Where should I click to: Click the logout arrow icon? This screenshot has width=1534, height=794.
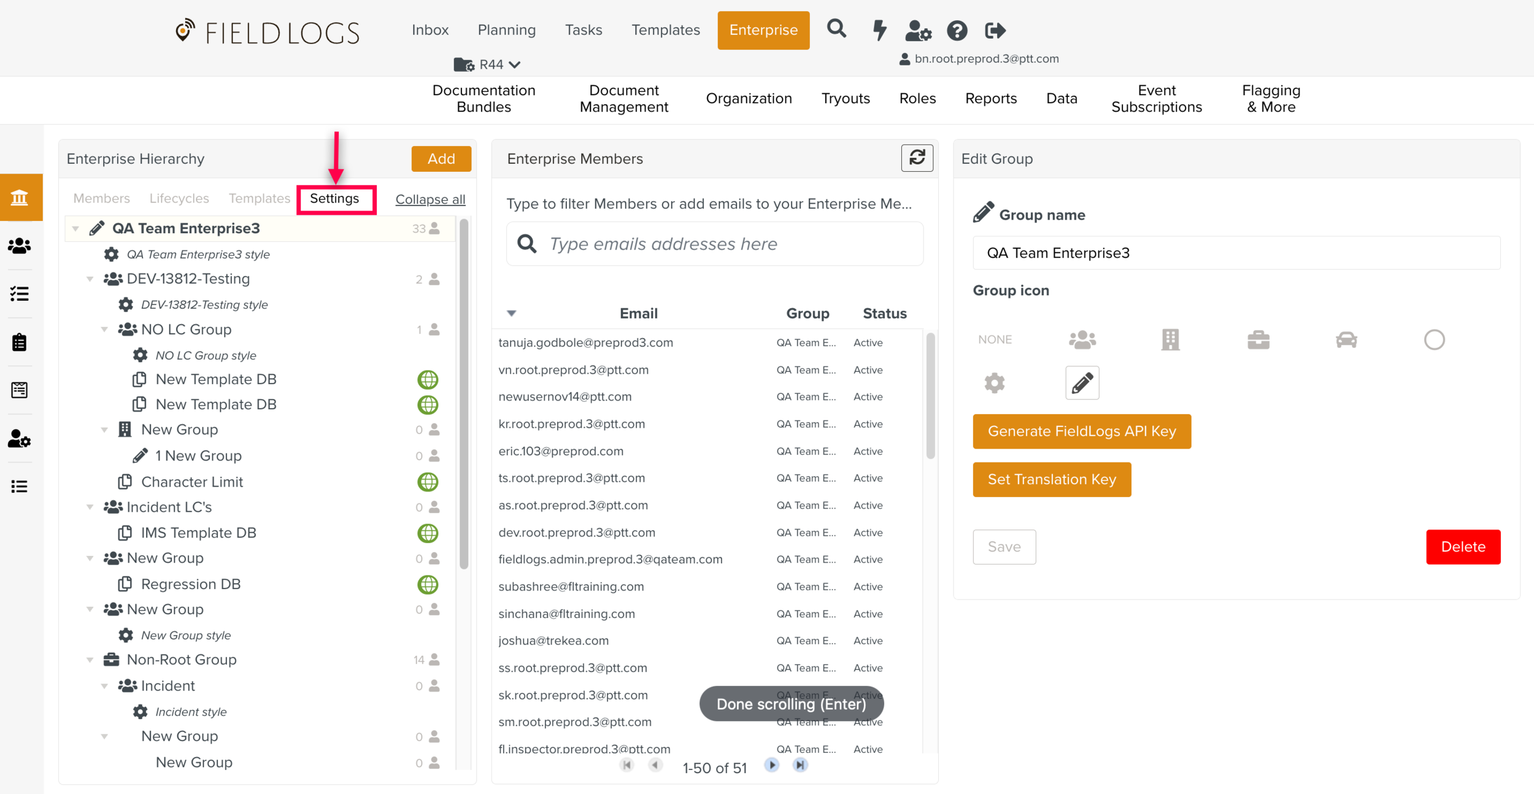coord(995,30)
